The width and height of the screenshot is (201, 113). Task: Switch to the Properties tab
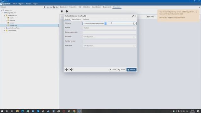point(73,7)
